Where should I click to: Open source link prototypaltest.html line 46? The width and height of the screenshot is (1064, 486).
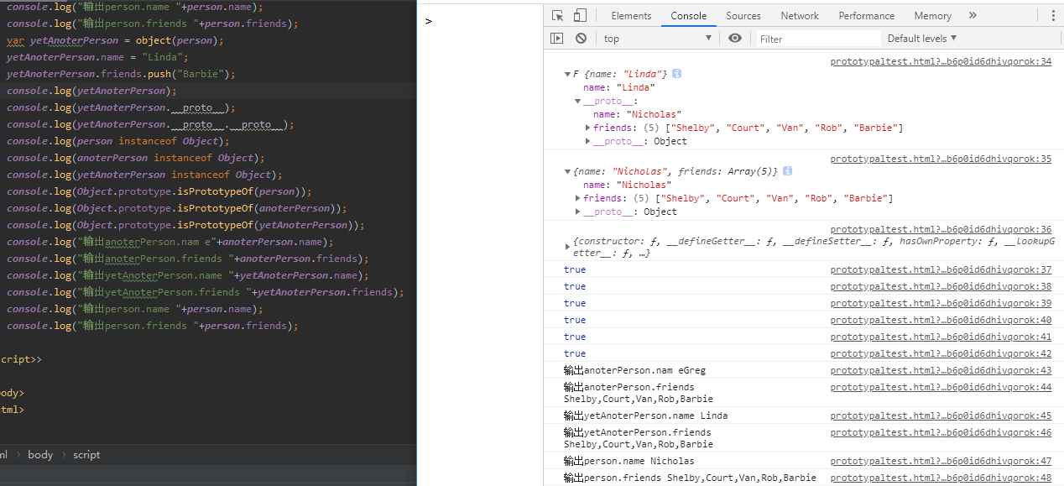pos(941,432)
